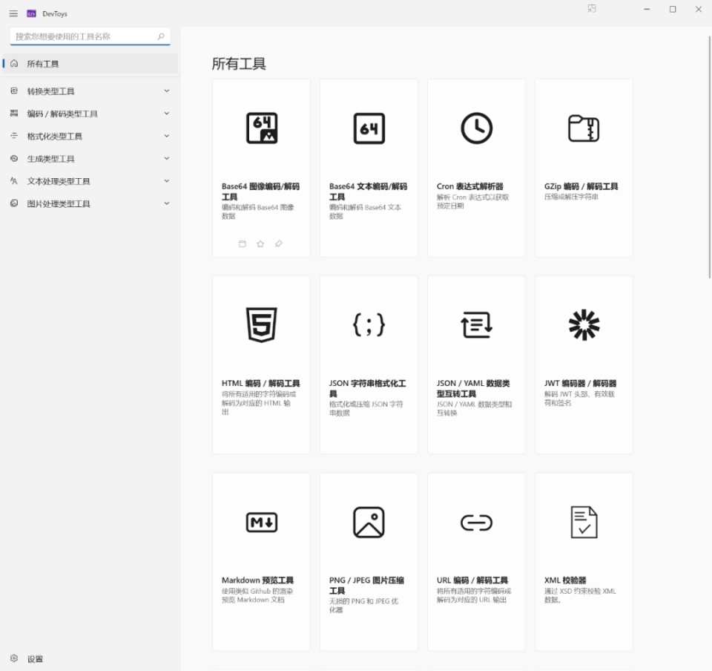Open XML validator document-check icon
This screenshot has width=712, height=671.
(584, 523)
